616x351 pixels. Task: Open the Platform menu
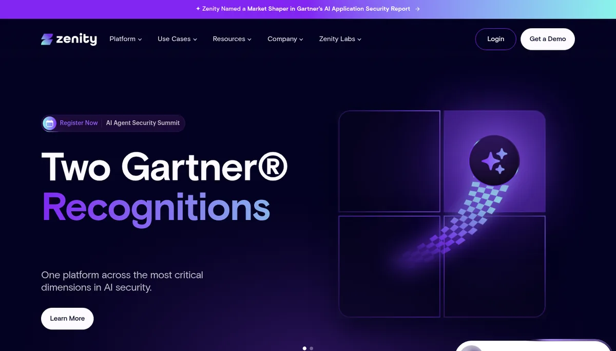[126, 39]
